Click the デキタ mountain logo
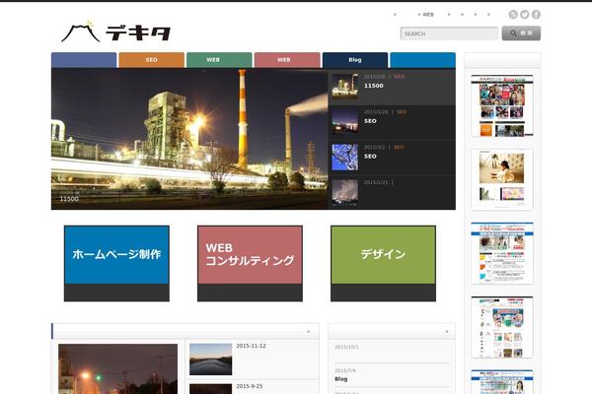The image size is (592, 394). [115, 33]
